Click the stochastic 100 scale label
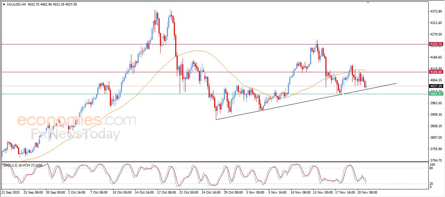This screenshot has width=445, height=197. [433, 165]
